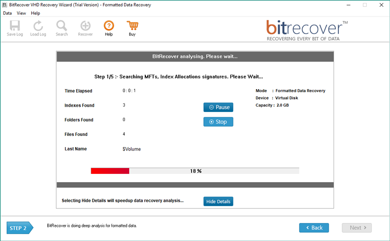Screen dimensions: 390x241
Task: Click the "Virtual Disk" device value
Action: click(x=287, y=98)
